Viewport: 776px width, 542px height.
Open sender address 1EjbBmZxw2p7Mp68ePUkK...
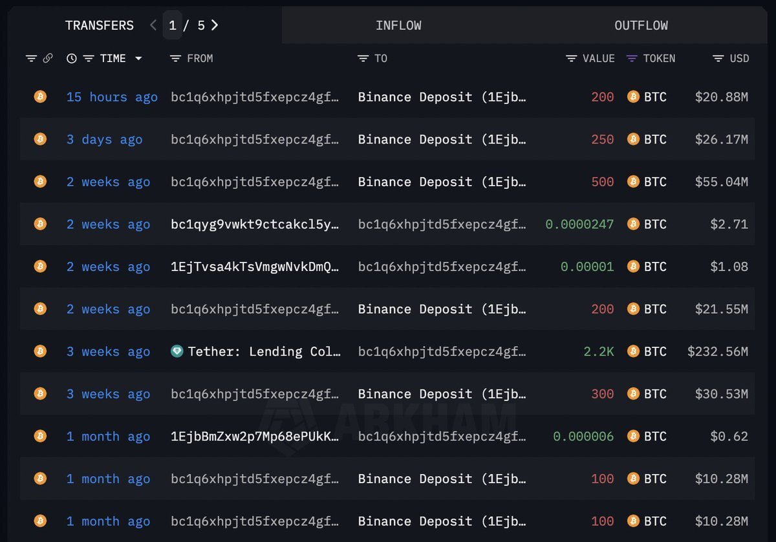click(x=255, y=436)
